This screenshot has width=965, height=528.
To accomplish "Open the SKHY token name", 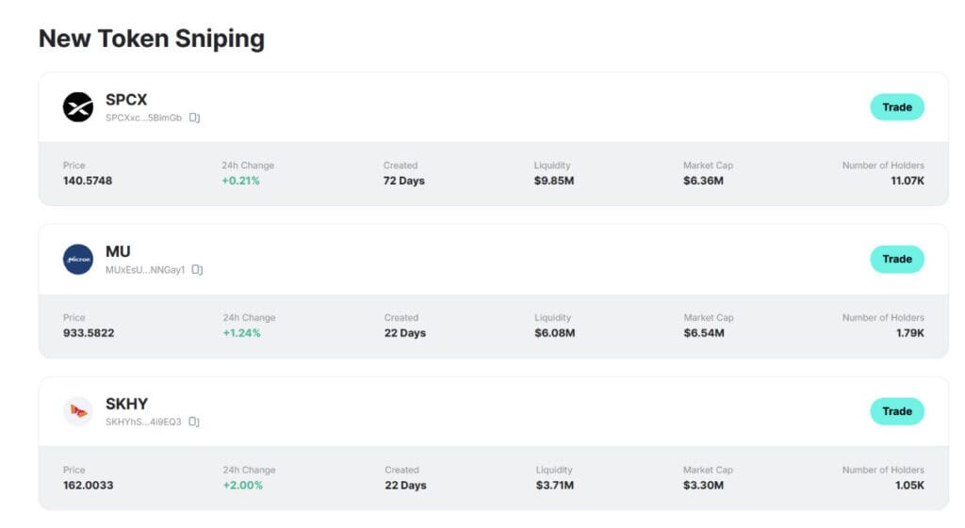I will coord(127,404).
